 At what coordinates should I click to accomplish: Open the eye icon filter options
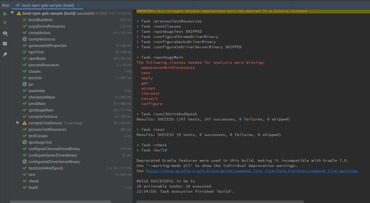(x=4, y=33)
